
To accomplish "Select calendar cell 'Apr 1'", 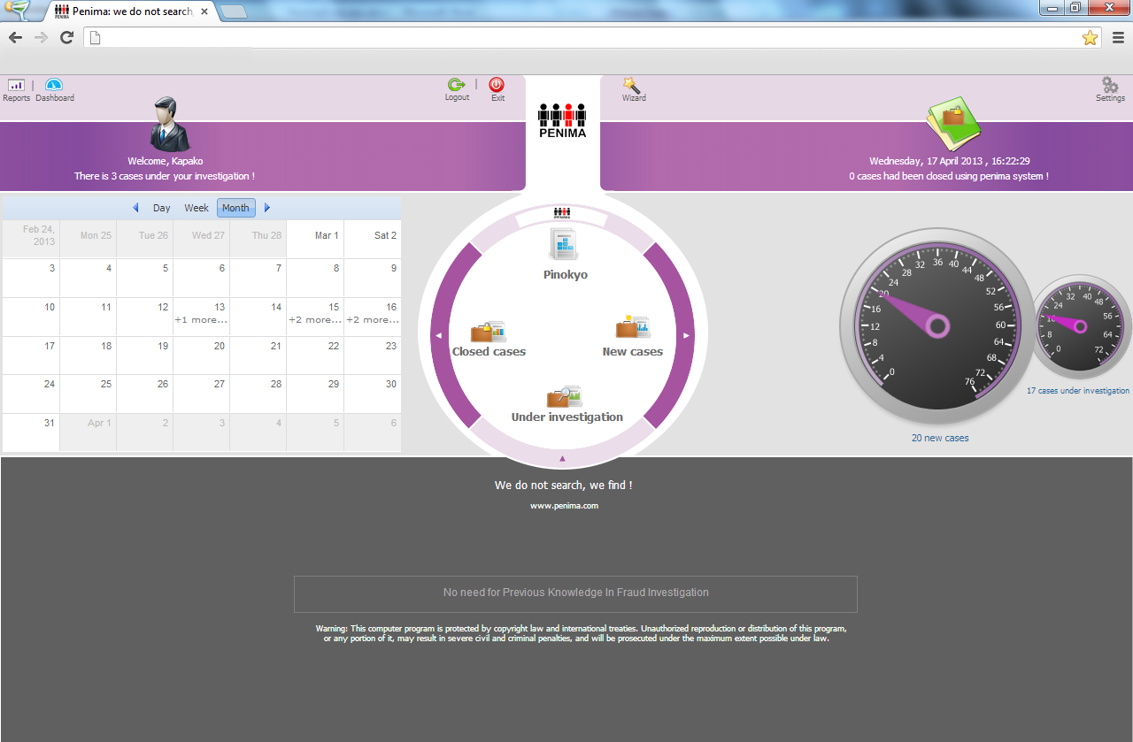I will (x=88, y=432).
